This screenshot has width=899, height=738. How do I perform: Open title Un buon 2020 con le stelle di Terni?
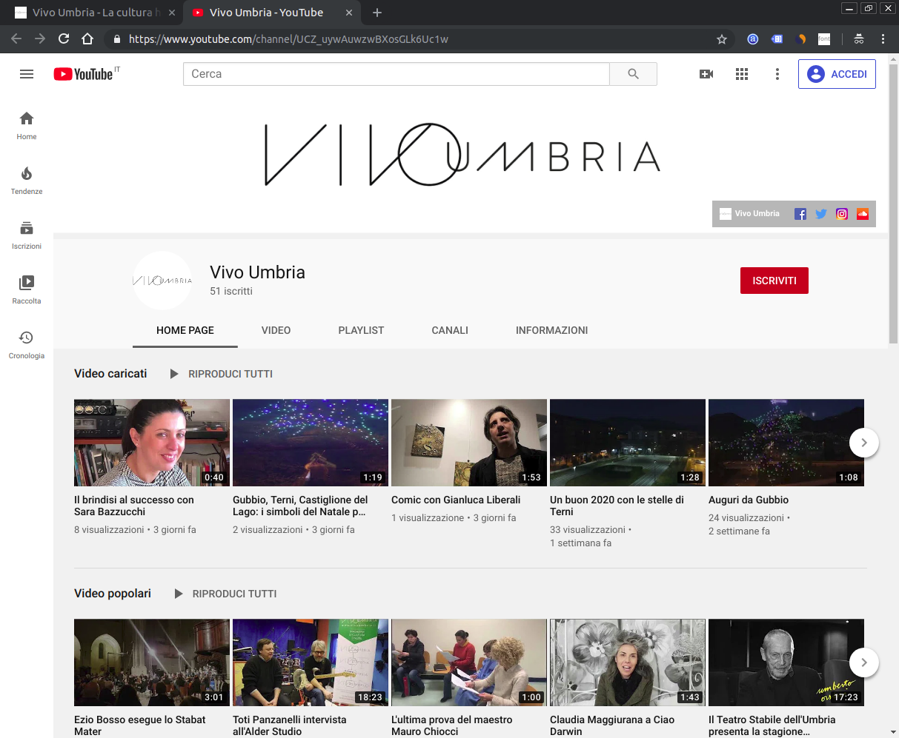617,506
